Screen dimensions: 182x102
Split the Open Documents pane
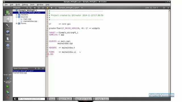(x=39, y=69)
